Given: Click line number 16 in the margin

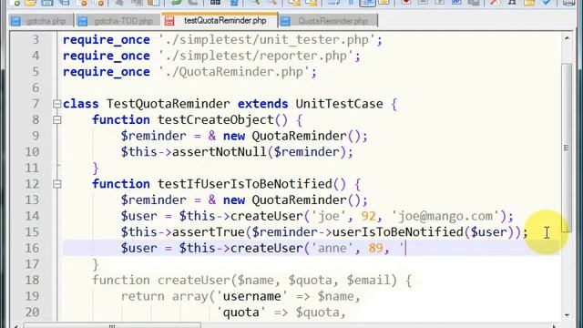Looking at the screenshot, I should click(x=32, y=248).
